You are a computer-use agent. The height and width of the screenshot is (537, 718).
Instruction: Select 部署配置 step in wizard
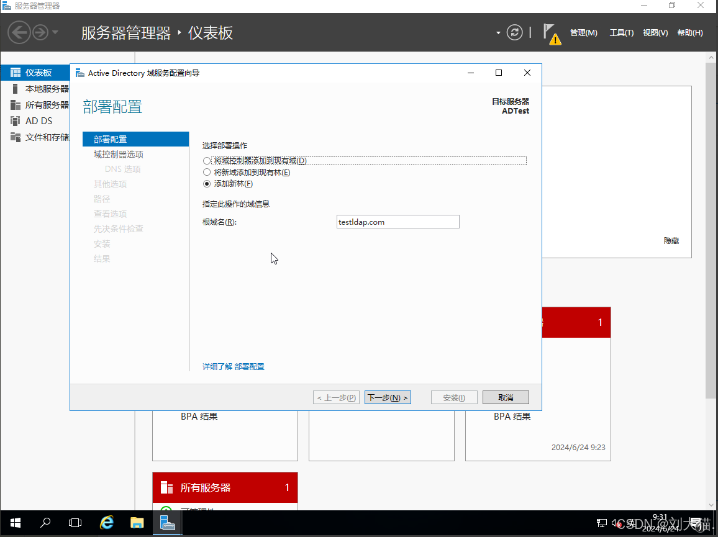(135, 139)
